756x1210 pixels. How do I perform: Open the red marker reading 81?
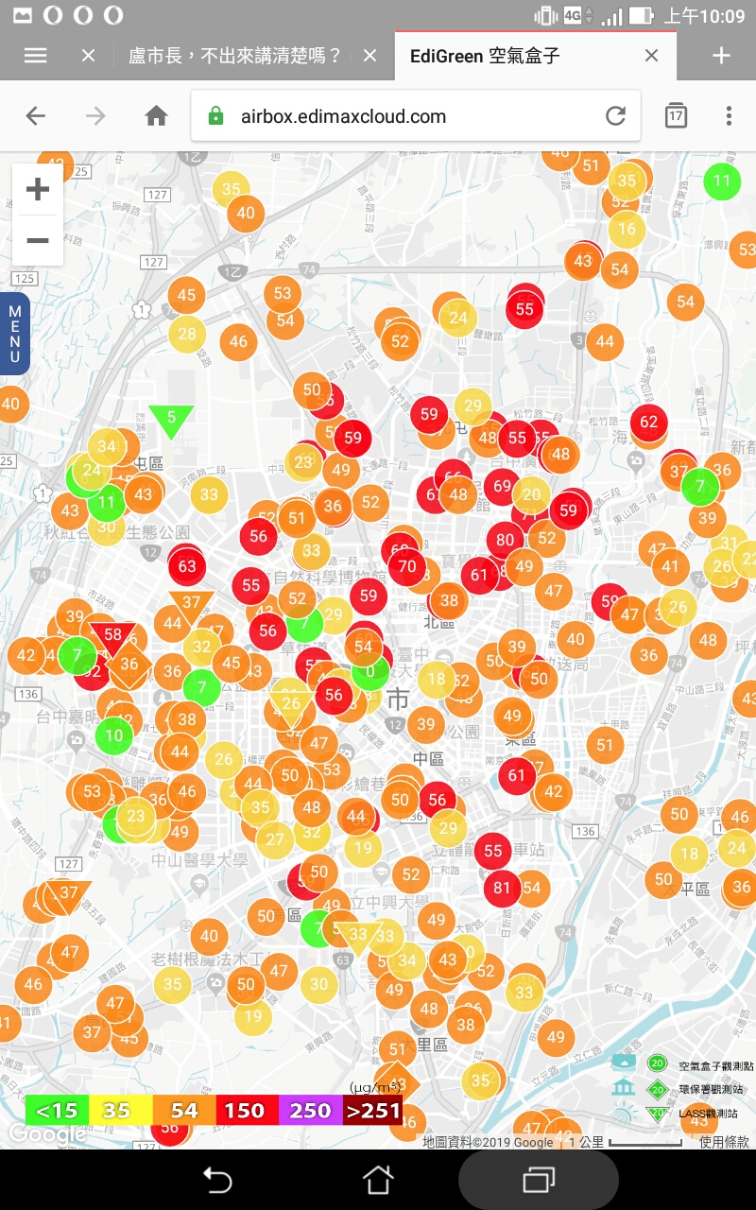click(x=502, y=888)
